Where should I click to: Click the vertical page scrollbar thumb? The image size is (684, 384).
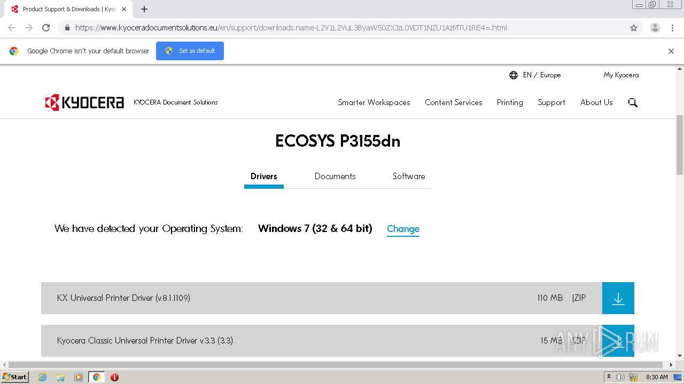(680, 145)
